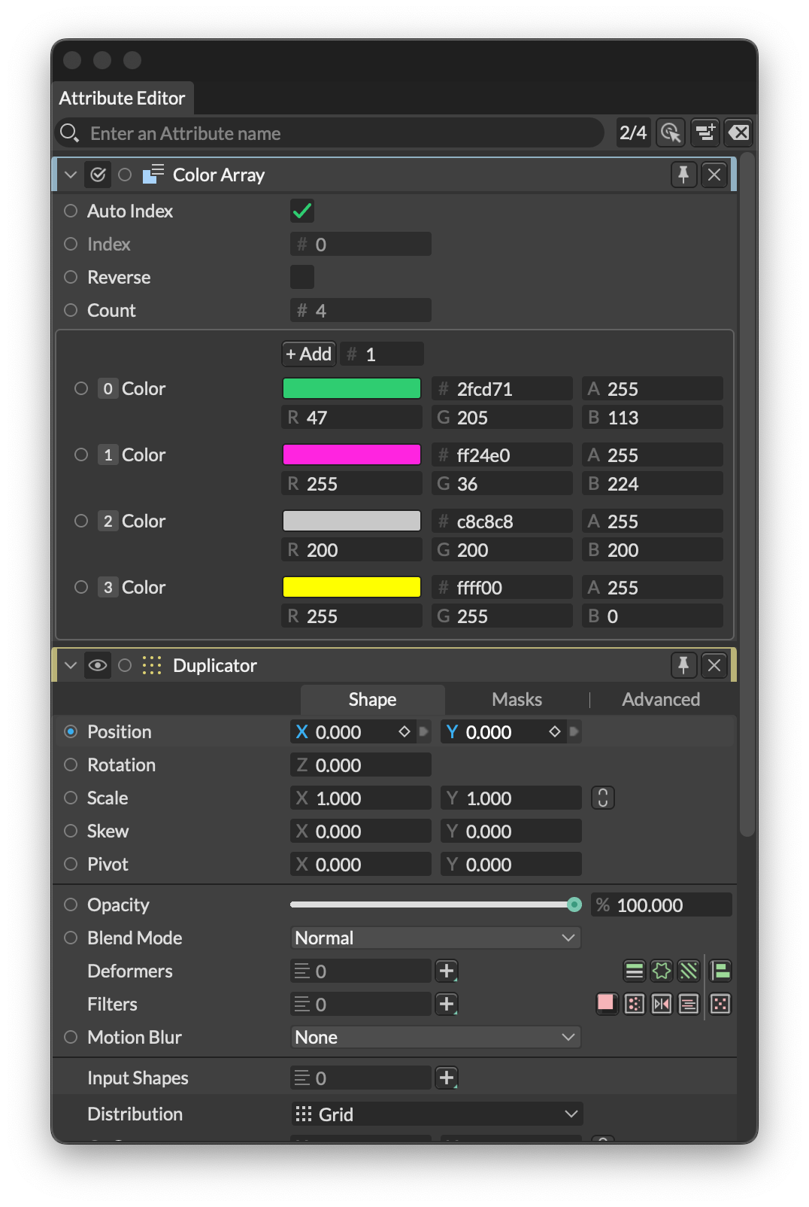
Task: Open the Distribution Grid dropdown
Action: (436, 1114)
